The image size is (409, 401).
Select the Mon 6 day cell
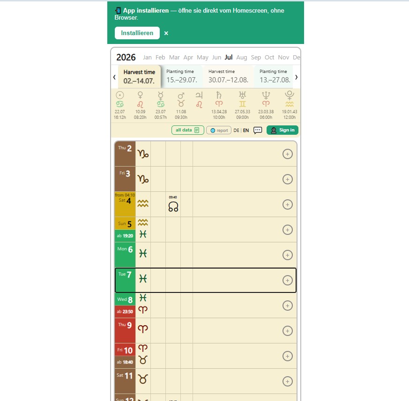[x=125, y=255]
